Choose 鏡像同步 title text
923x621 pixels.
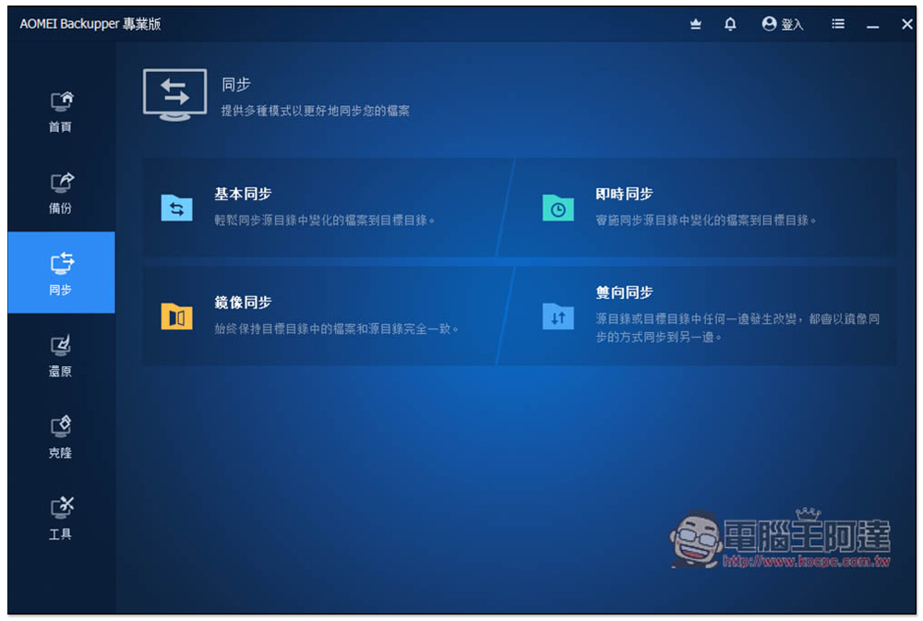pos(243,302)
